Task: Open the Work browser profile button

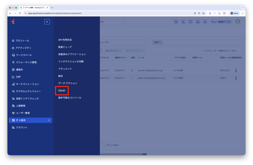Action: coord(234,13)
